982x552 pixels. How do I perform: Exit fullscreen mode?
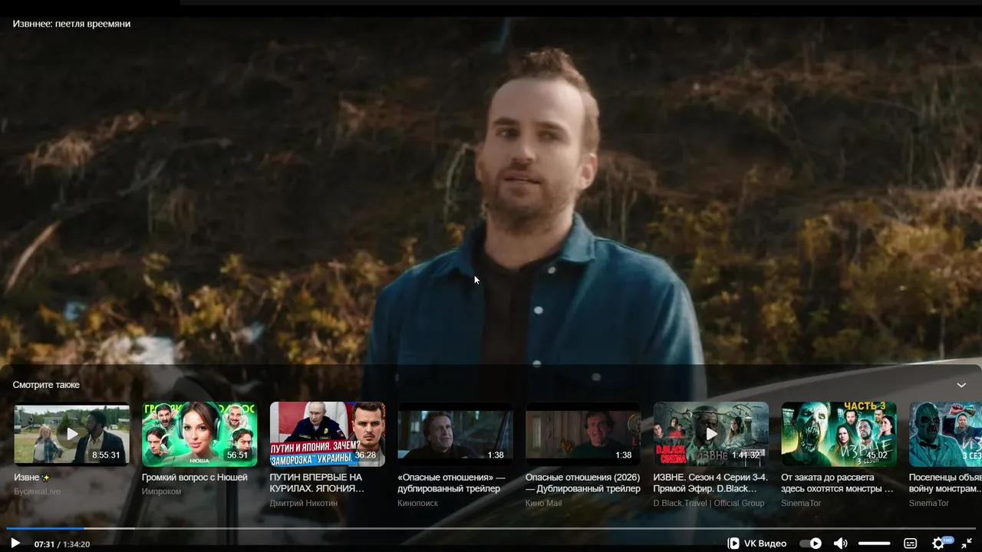(x=967, y=544)
